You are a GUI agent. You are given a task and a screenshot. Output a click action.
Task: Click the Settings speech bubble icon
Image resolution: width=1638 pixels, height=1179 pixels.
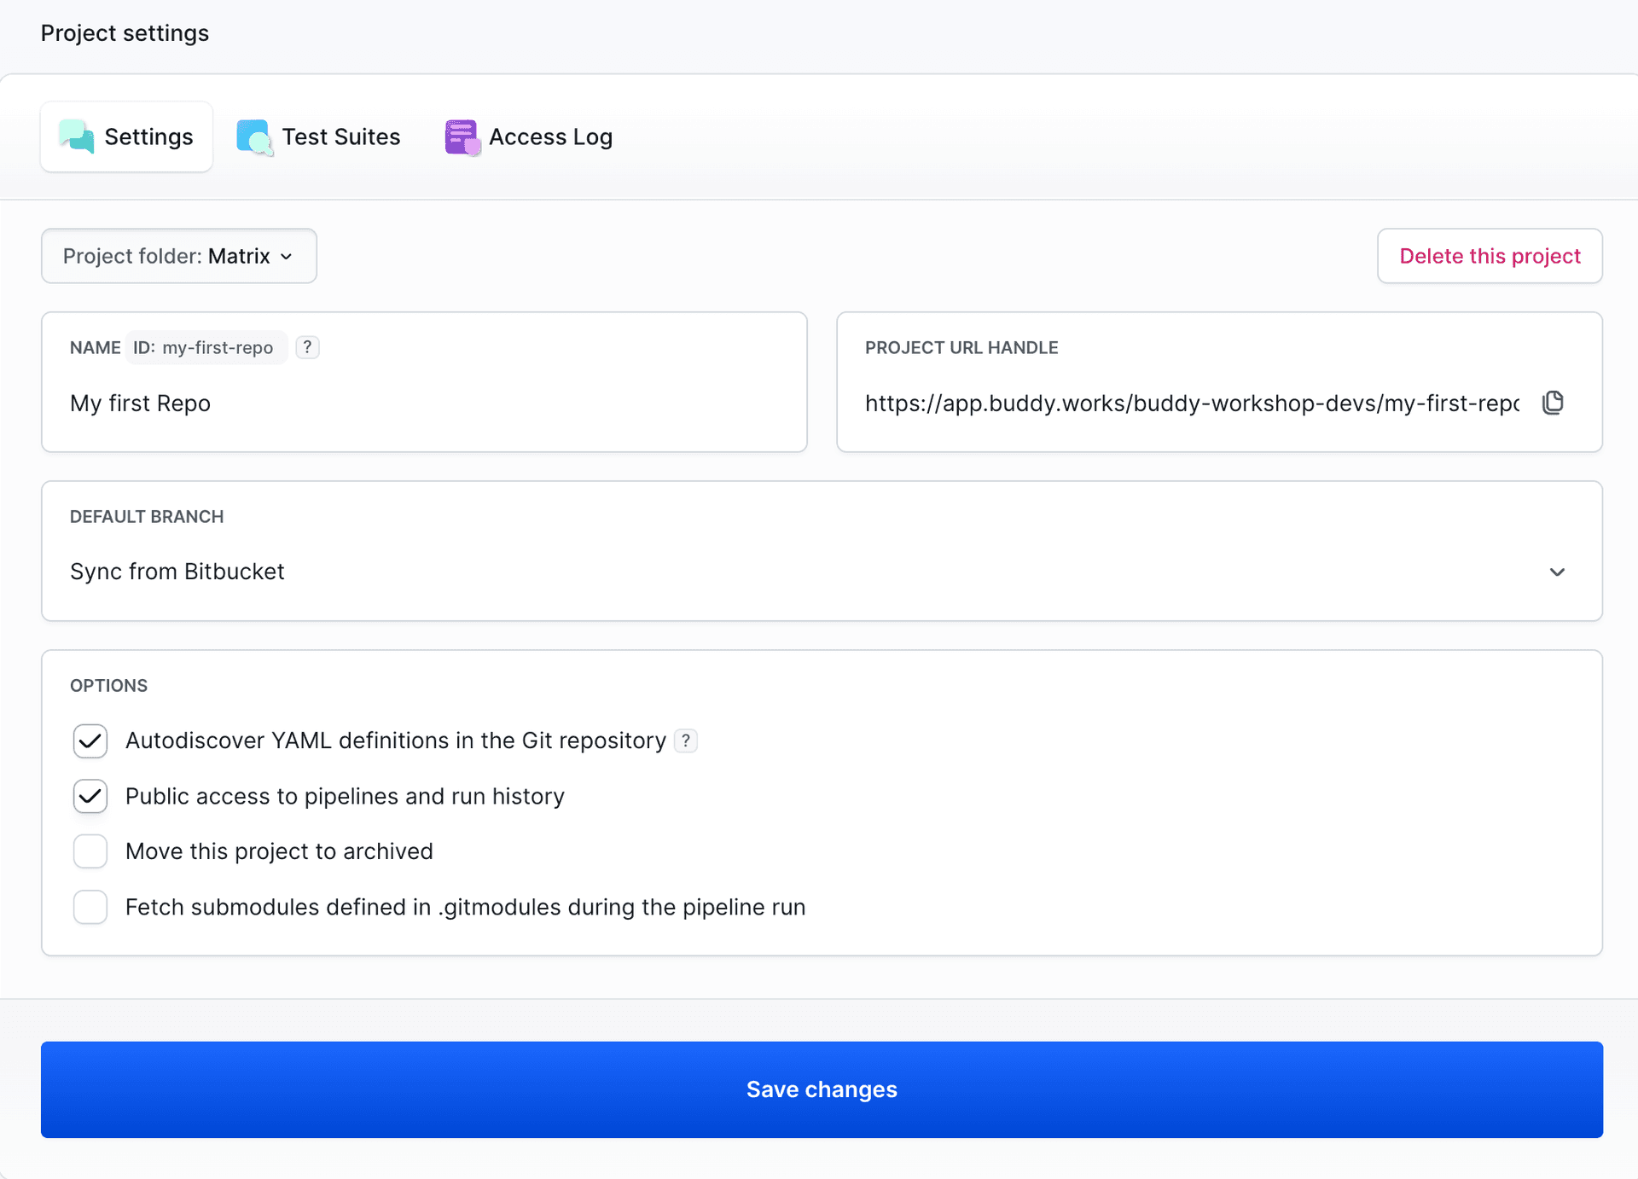click(x=76, y=136)
